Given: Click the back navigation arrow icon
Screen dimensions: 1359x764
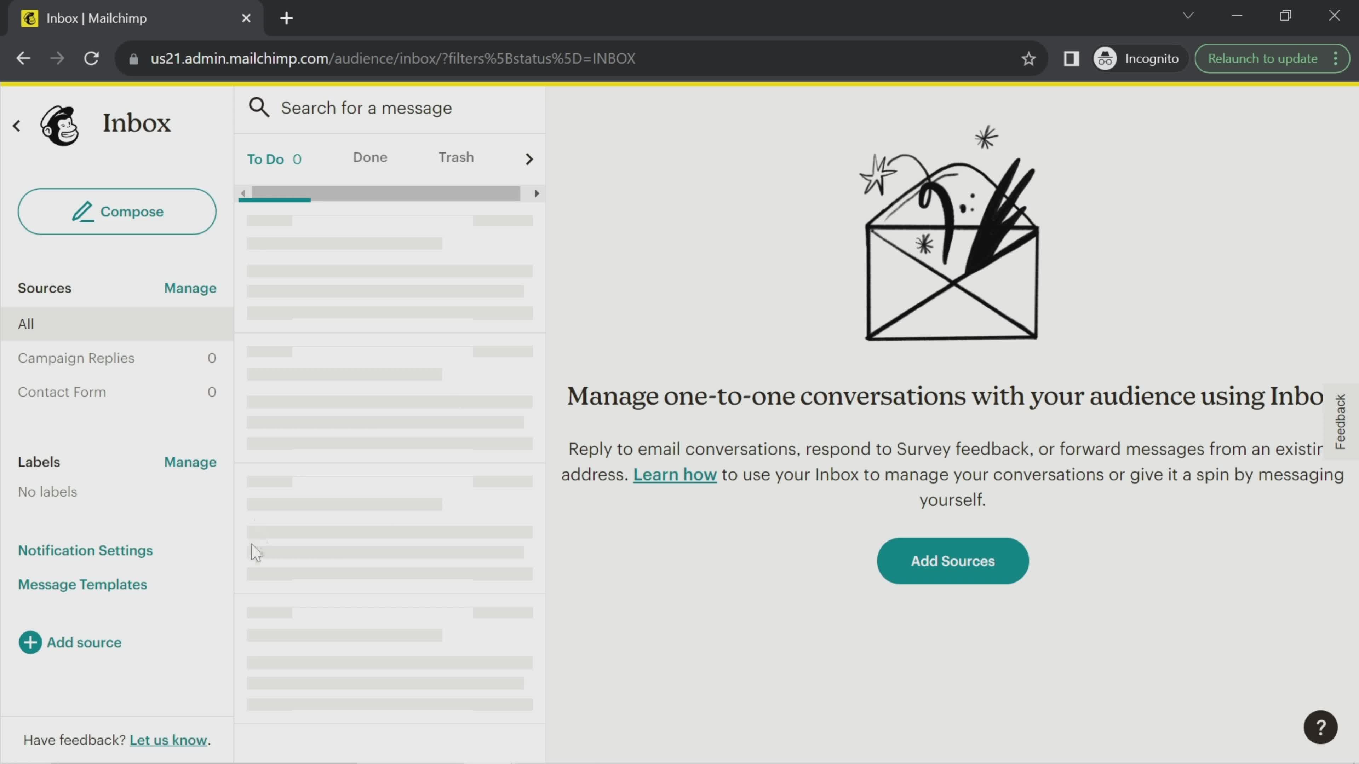Looking at the screenshot, I should (17, 125).
